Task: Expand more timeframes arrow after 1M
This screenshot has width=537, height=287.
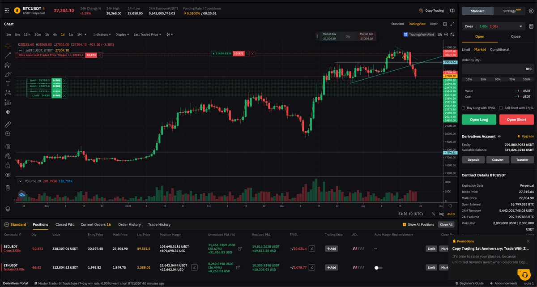Action: coord(86,34)
